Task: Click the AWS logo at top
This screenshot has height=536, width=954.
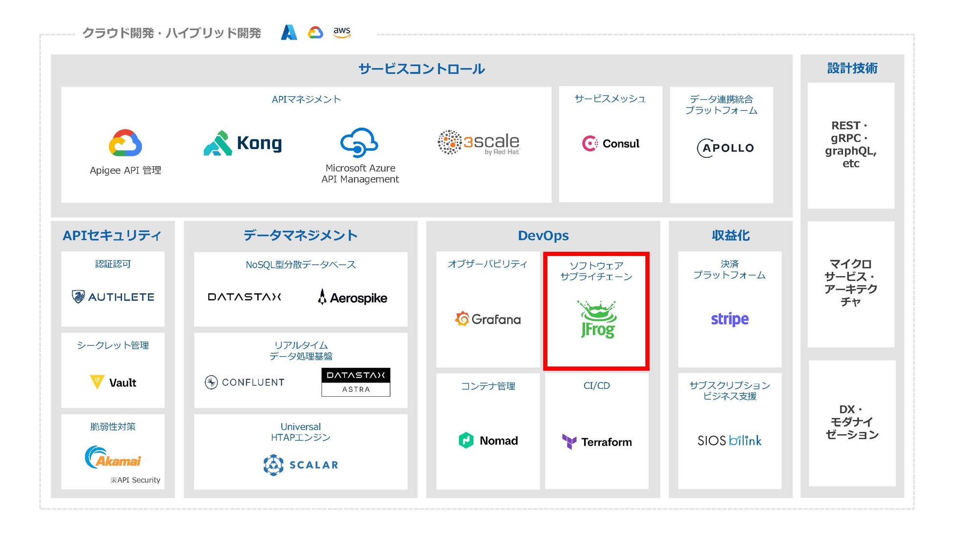Action: (x=341, y=32)
